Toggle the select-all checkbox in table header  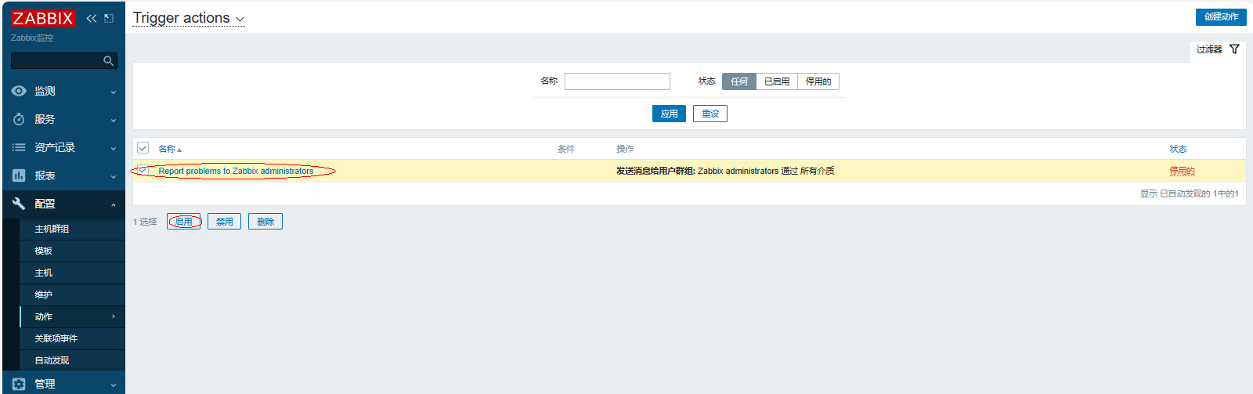pos(143,148)
